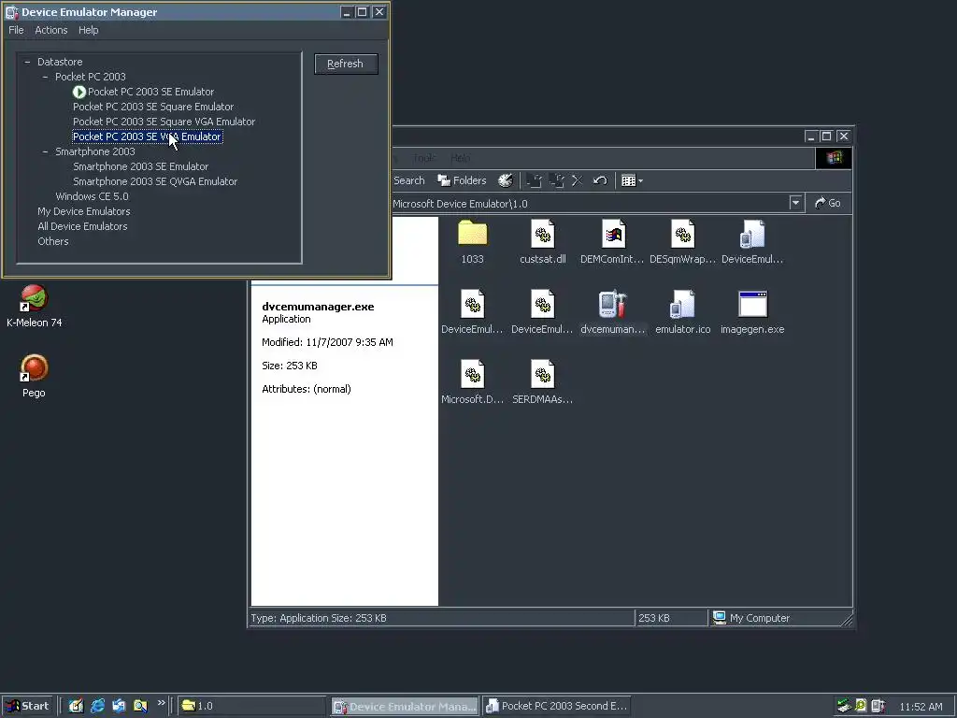The width and height of the screenshot is (957, 718).
Task: Select the DeviceEmul file left of dvcemumanager
Action: click(x=543, y=304)
